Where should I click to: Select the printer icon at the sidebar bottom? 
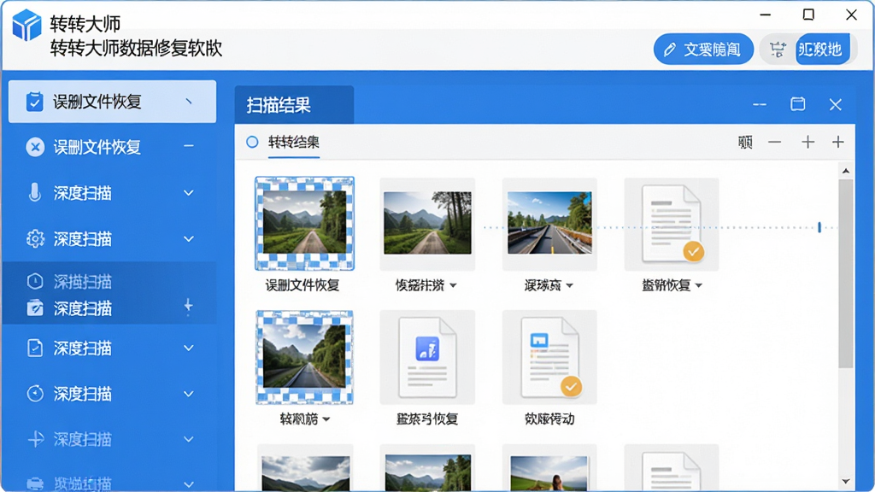pos(34,483)
